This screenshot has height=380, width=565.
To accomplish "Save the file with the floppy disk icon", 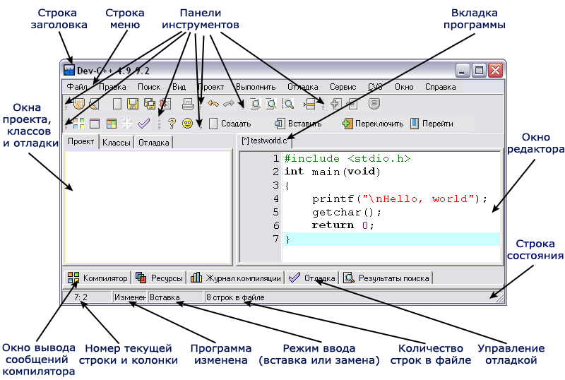I will [133, 104].
